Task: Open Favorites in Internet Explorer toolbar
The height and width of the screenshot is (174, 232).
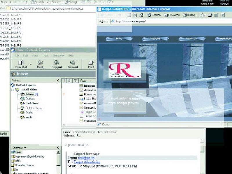Action: pos(171,15)
